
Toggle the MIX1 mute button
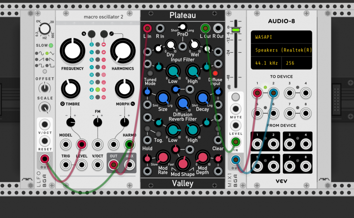coord(235,97)
